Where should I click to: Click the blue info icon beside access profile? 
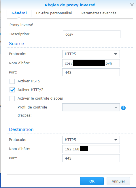[123, 108]
